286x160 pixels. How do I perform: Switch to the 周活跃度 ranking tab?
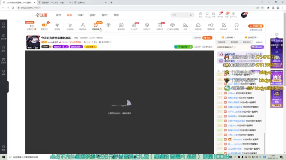(234, 42)
